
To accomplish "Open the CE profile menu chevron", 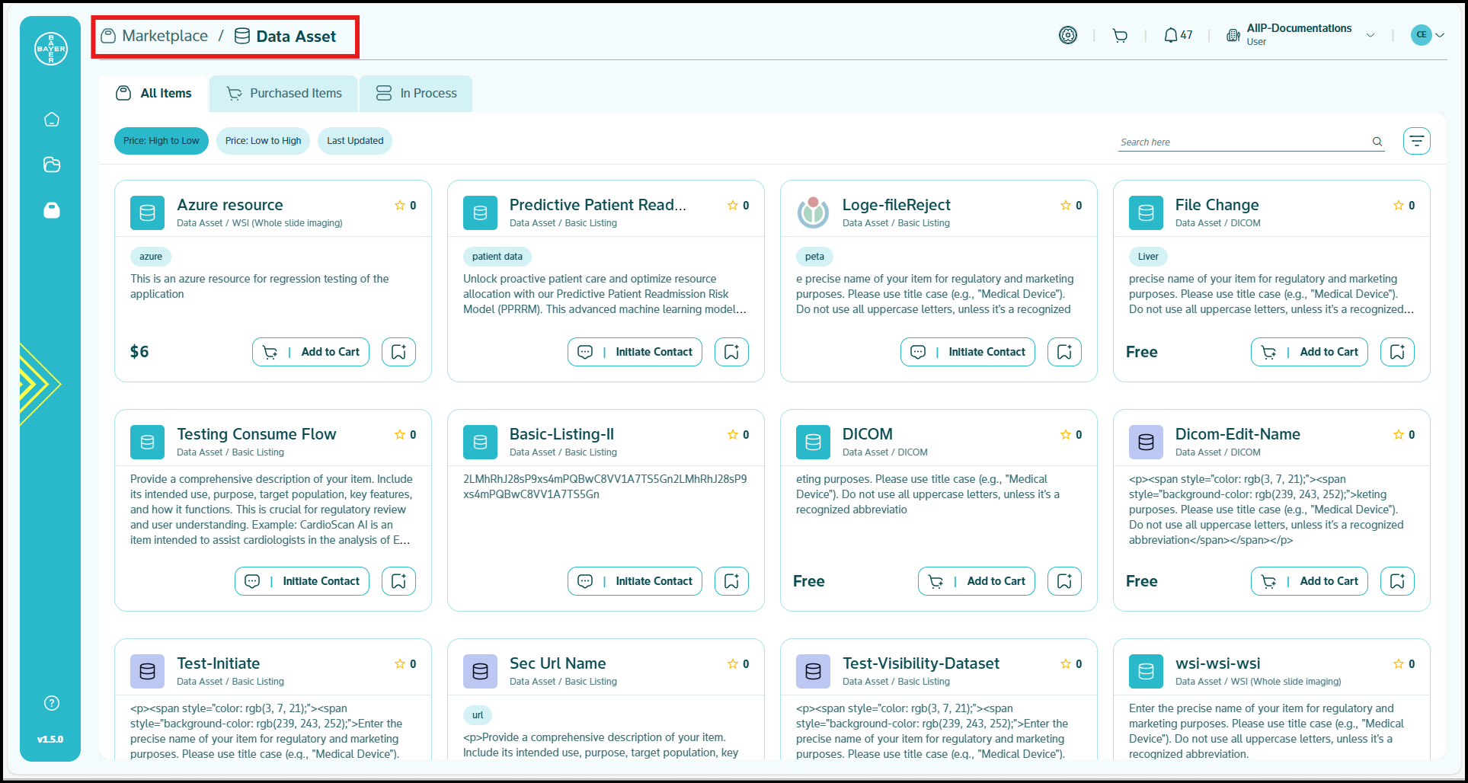I will tap(1441, 35).
